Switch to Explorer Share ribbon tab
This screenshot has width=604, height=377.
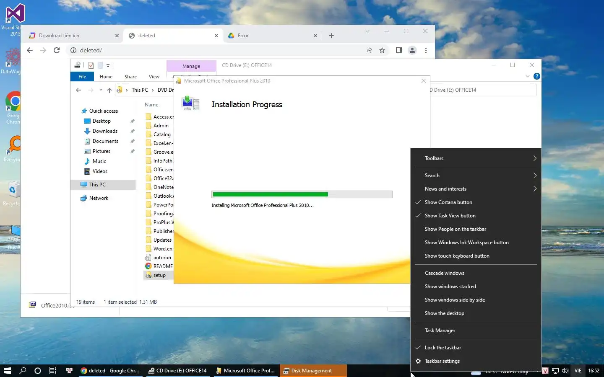pos(130,77)
